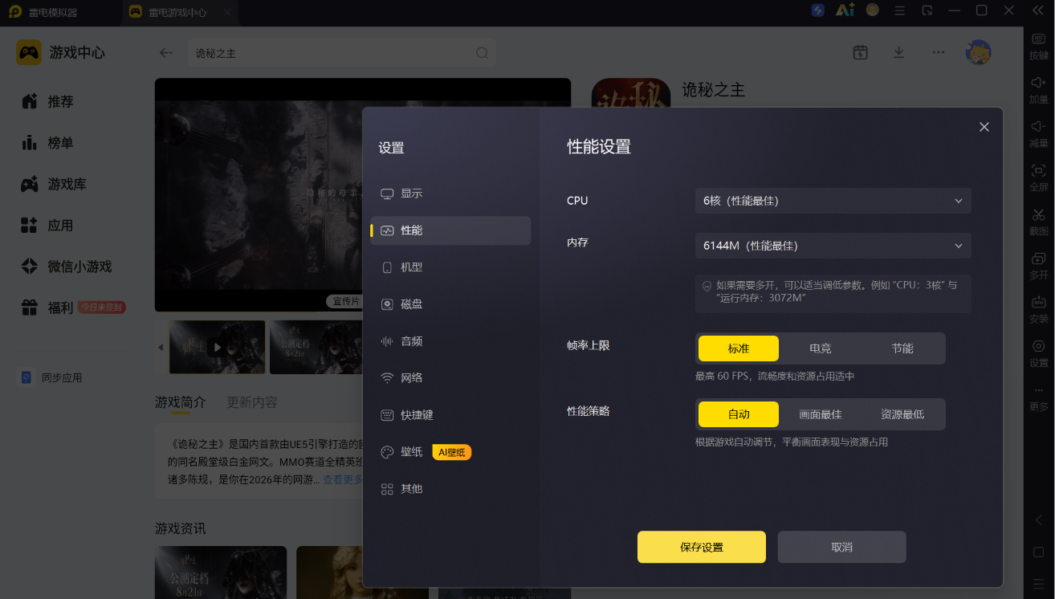Screen dimensions: 1055x599
Task: Click the 查看更多 link
Action: coord(342,480)
